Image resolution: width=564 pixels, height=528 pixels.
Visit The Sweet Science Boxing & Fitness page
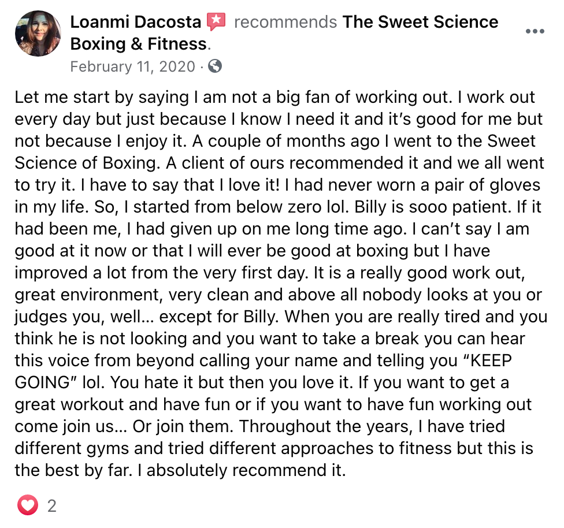(420, 23)
